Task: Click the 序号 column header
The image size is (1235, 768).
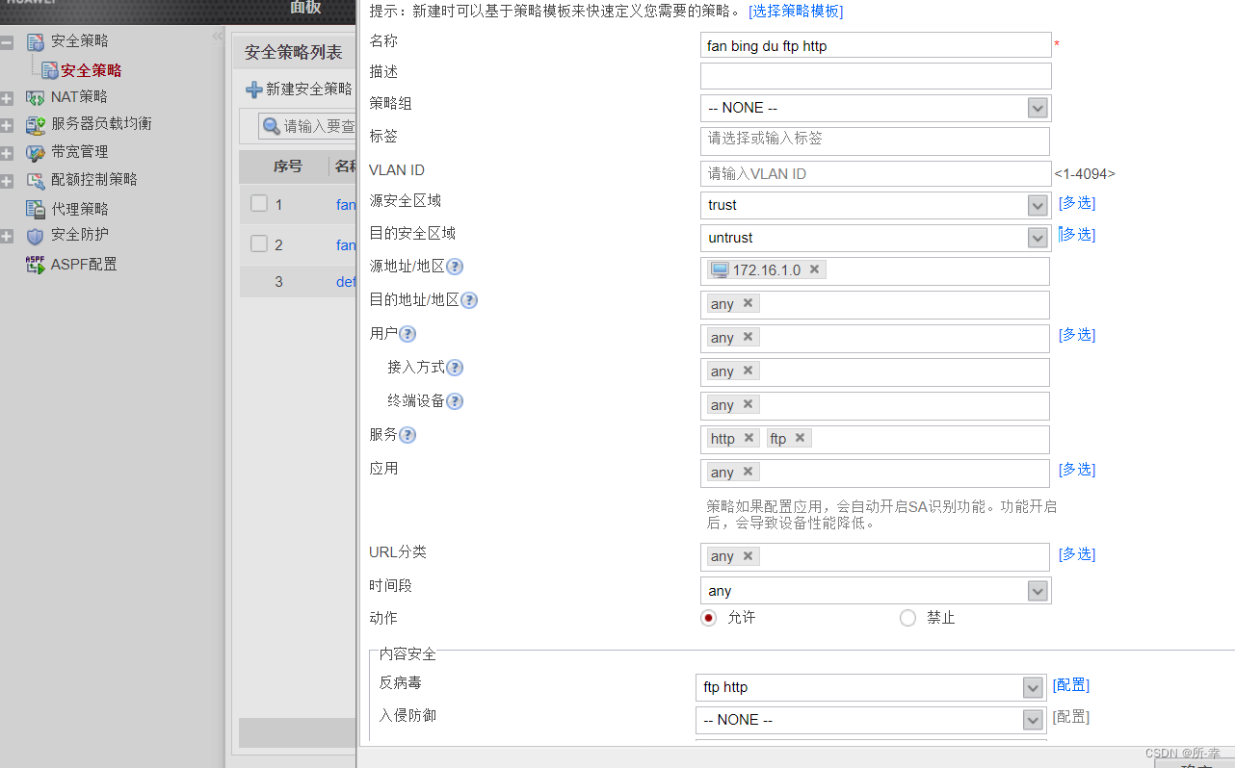Action: (x=288, y=166)
